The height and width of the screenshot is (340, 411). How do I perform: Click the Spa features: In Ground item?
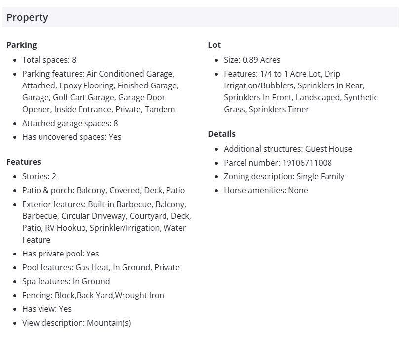coord(66,281)
